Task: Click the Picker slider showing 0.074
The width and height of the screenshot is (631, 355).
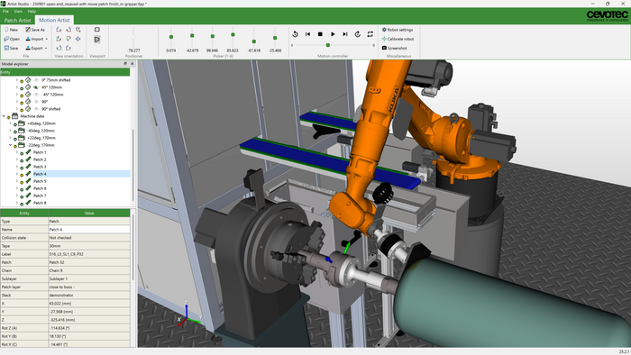Action: tap(171, 37)
